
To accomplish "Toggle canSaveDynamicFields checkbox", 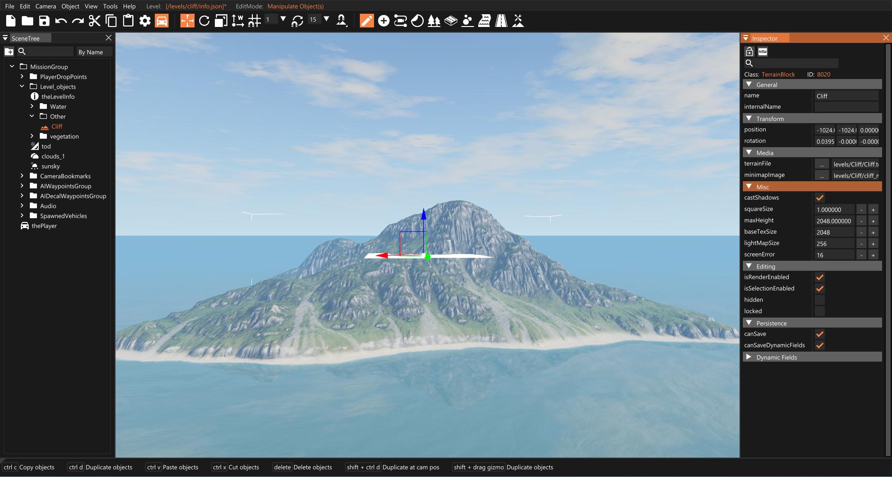I will (x=820, y=345).
